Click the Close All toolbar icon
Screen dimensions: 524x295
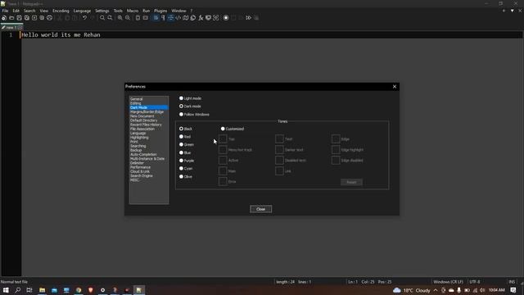42,18
